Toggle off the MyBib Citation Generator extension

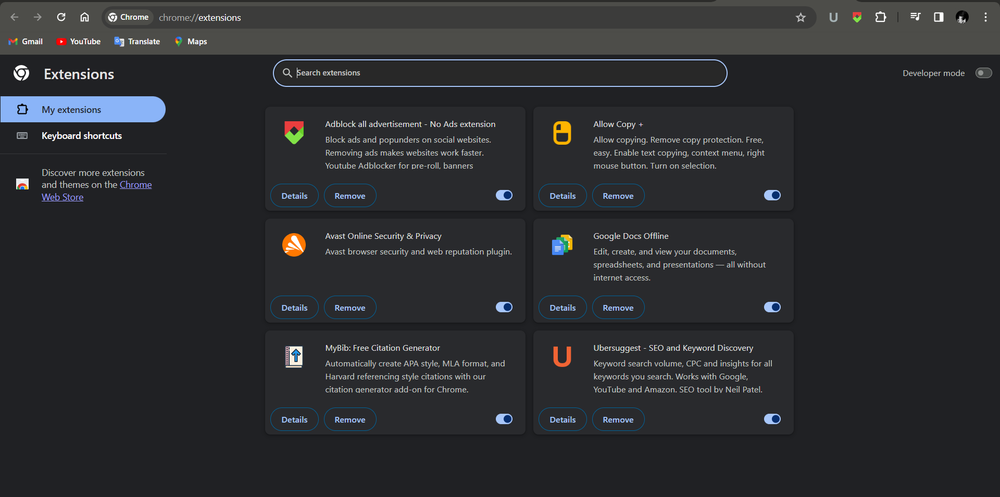coord(504,419)
